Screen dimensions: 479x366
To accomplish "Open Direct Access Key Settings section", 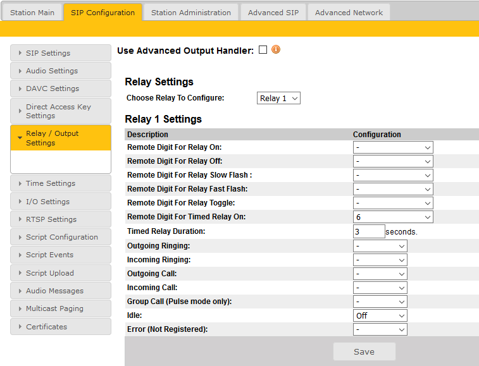I will point(61,111).
